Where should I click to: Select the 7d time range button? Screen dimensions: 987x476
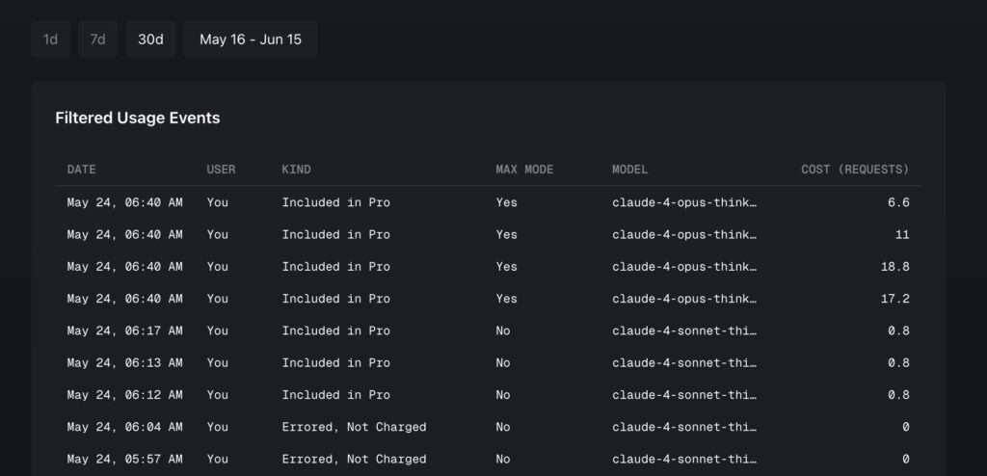point(97,40)
